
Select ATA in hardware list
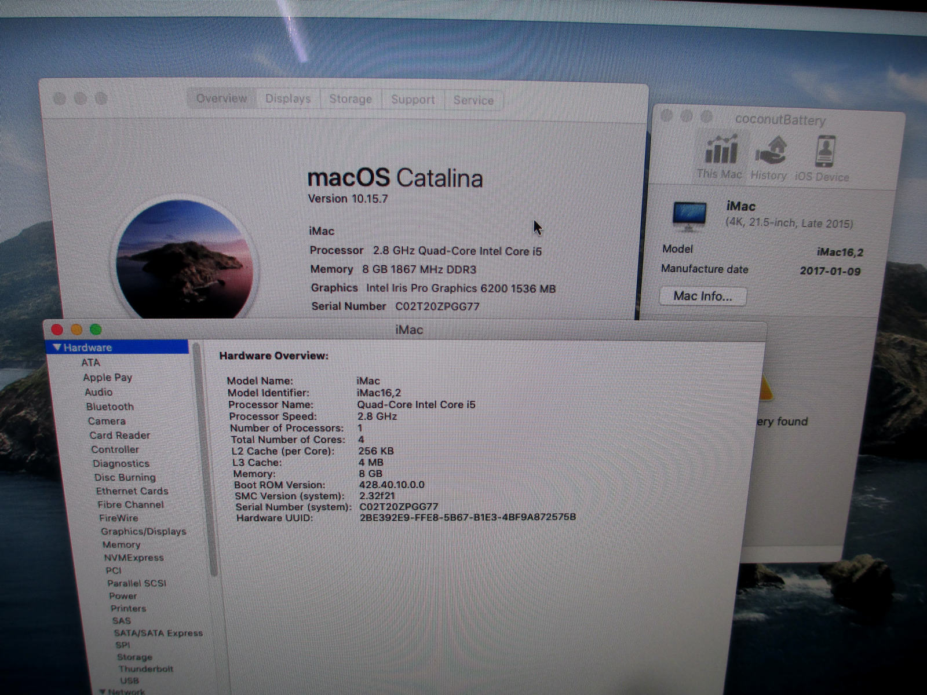pos(90,363)
